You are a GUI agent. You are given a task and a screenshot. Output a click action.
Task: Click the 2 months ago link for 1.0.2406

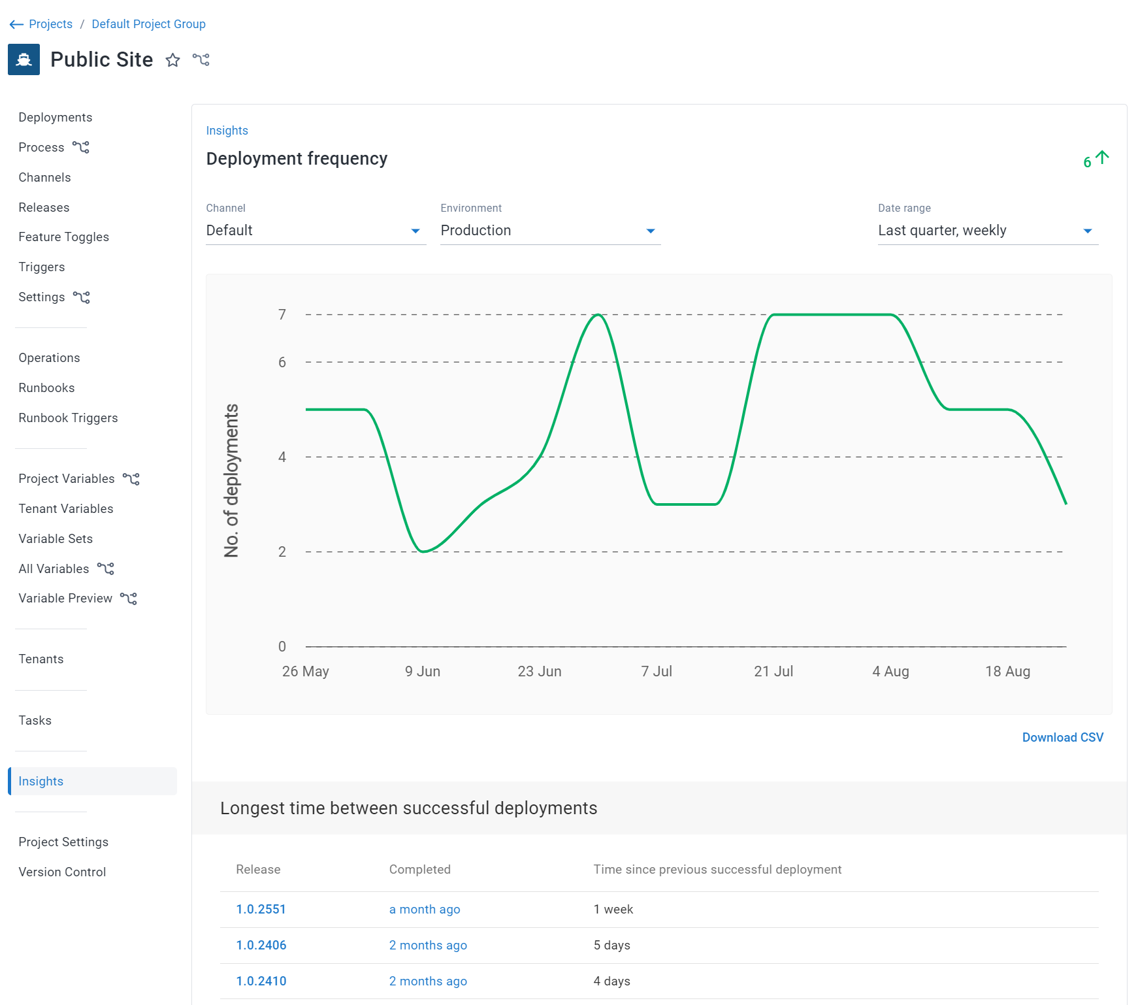coord(428,945)
